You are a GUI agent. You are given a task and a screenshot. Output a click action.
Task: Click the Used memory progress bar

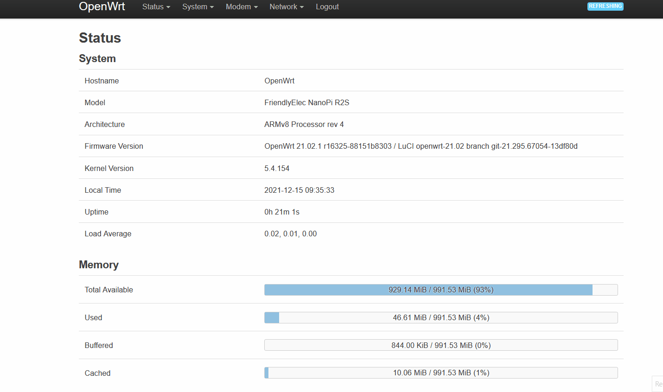(441, 317)
